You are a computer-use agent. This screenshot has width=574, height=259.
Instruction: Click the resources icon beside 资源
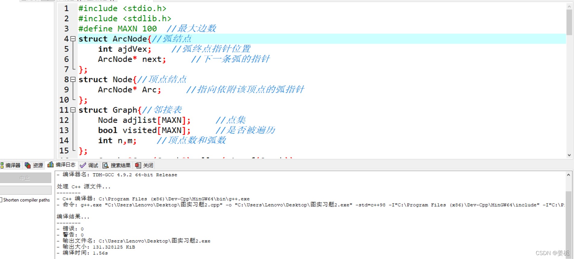(x=28, y=165)
